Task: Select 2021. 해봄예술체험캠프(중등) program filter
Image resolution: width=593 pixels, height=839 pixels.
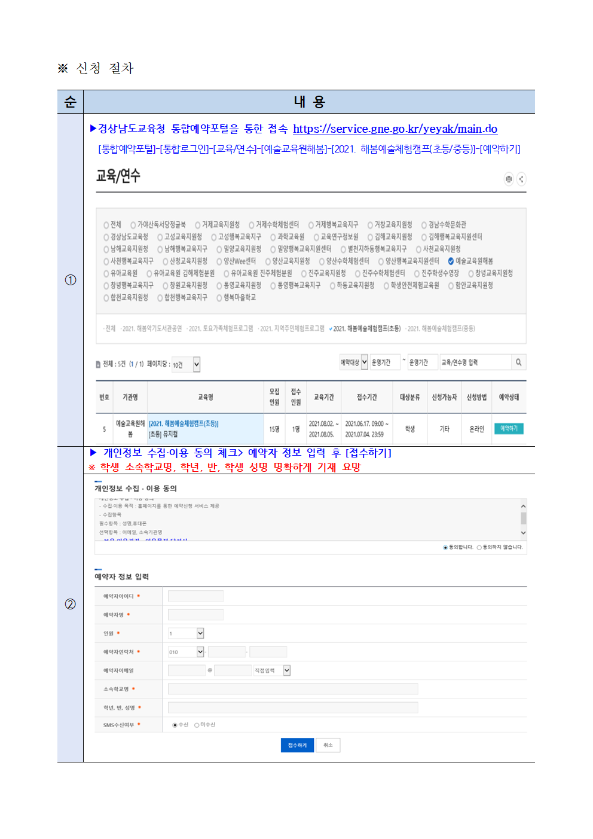Action: coord(440,328)
